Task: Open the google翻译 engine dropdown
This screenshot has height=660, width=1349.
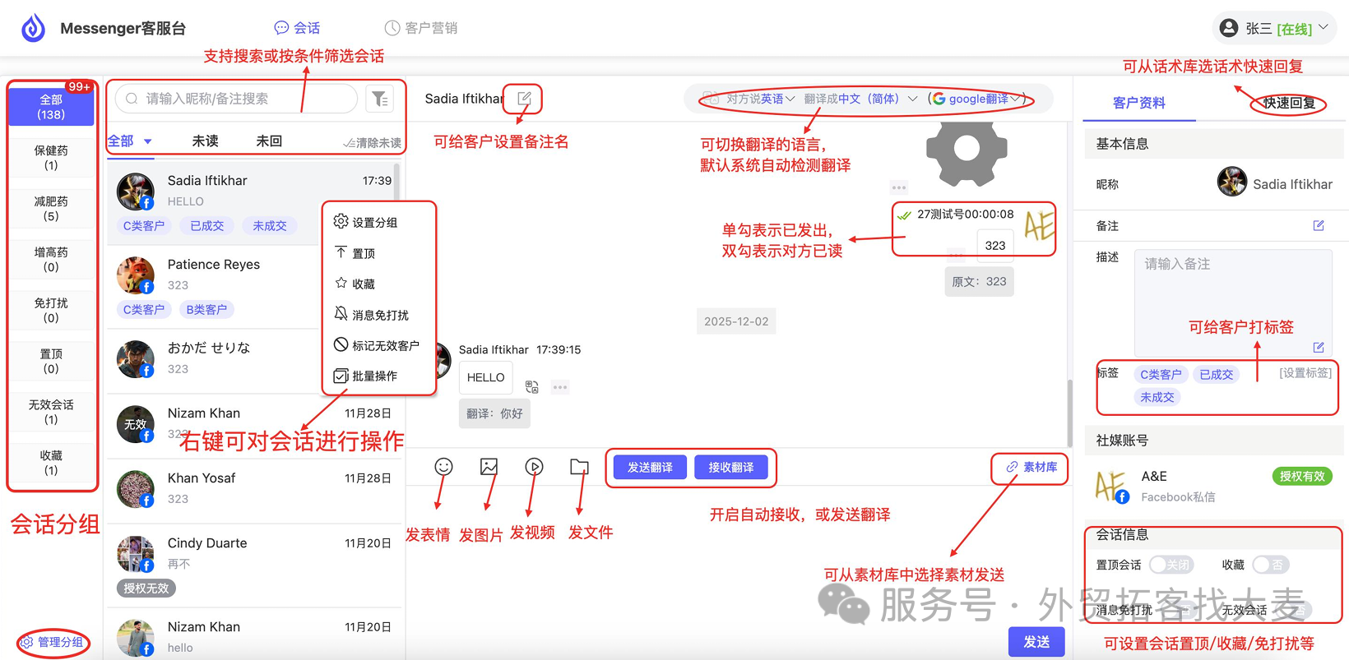Action: pyautogui.click(x=977, y=99)
